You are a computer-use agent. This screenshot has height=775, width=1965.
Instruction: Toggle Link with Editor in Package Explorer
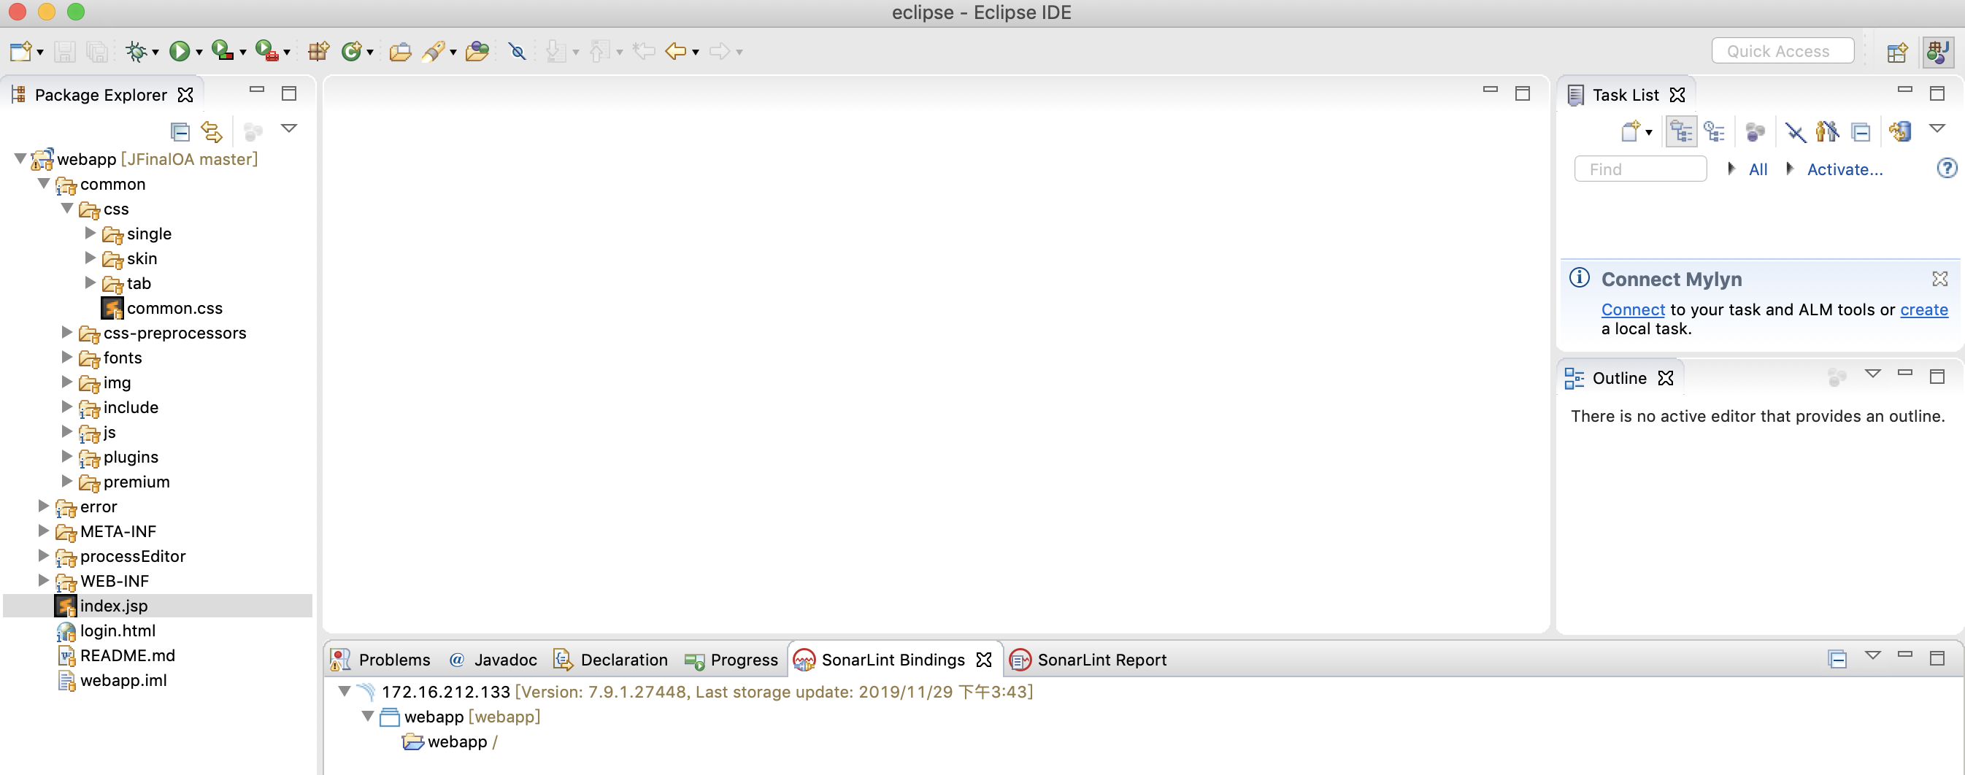click(x=211, y=131)
